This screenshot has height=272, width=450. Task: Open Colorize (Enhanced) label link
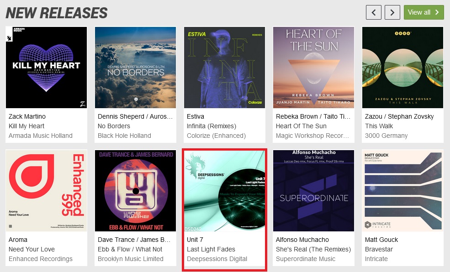(216, 136)
